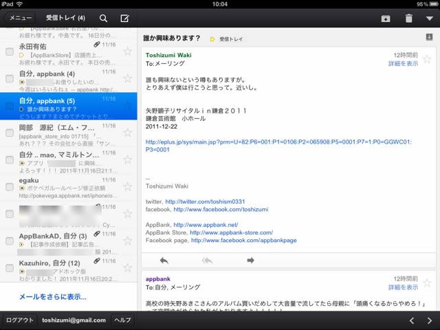Viewport: 440px width, 330px height.
Task: Show details (詳細を表示) for Toshizumi Waki message
Action: tap(403, 64)
